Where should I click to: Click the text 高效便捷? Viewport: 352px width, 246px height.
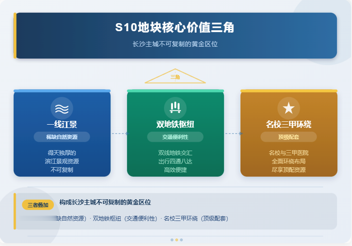point(175,170)
